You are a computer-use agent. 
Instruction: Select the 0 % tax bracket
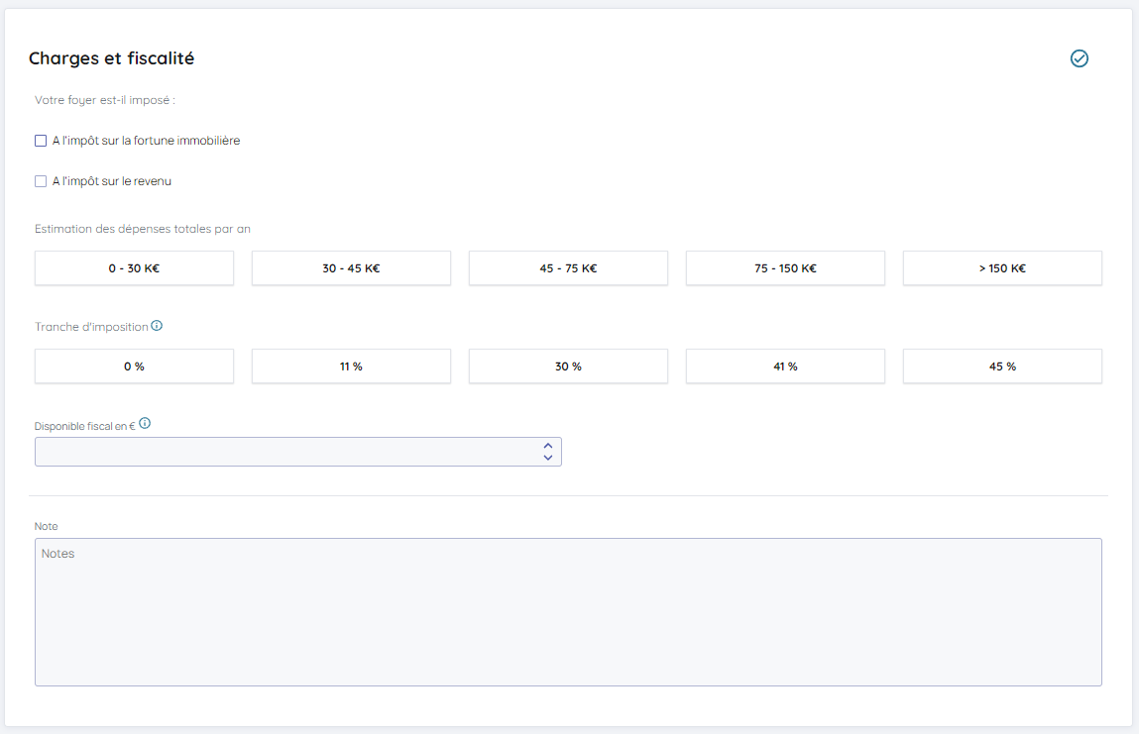[x=134, y=367]
